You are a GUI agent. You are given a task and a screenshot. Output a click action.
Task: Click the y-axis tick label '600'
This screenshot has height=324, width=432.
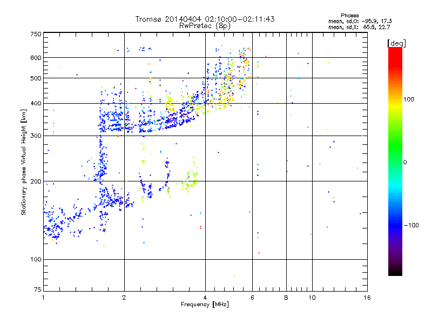pyautogui.click(x=36, y=58)
